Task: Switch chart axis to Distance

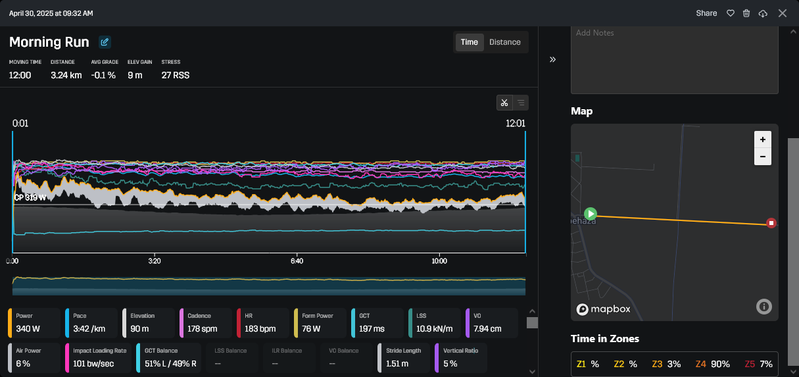Action: click(505, 42)
